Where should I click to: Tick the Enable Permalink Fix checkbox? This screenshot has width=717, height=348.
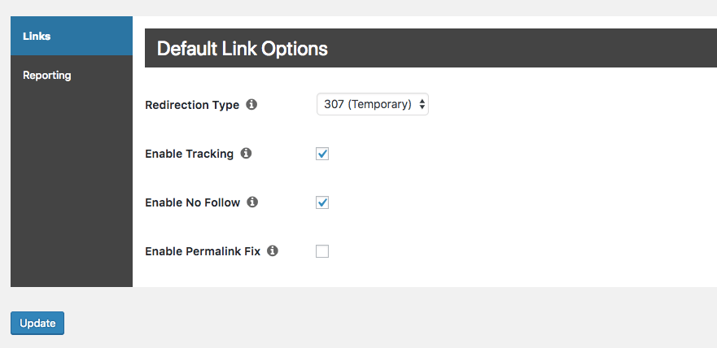point(322,251)
